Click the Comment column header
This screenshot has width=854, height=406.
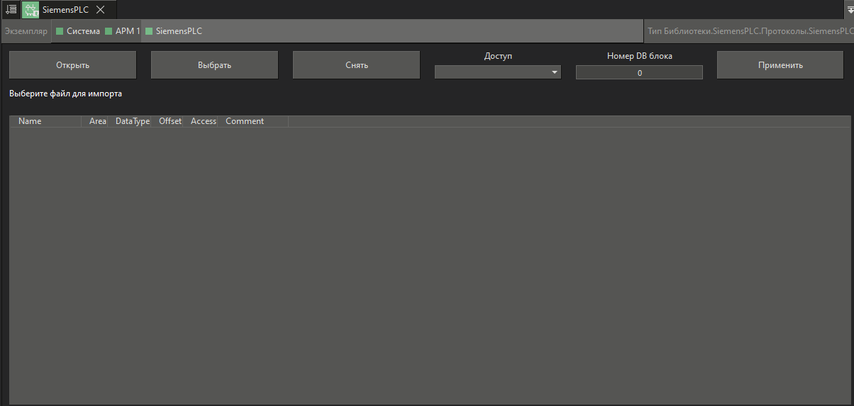coord(245,121)
